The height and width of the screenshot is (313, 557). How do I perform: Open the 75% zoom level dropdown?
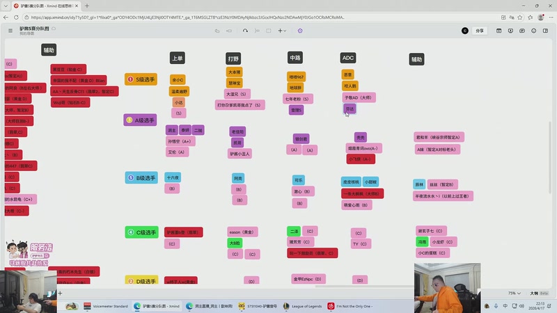[x=513, y=294]
